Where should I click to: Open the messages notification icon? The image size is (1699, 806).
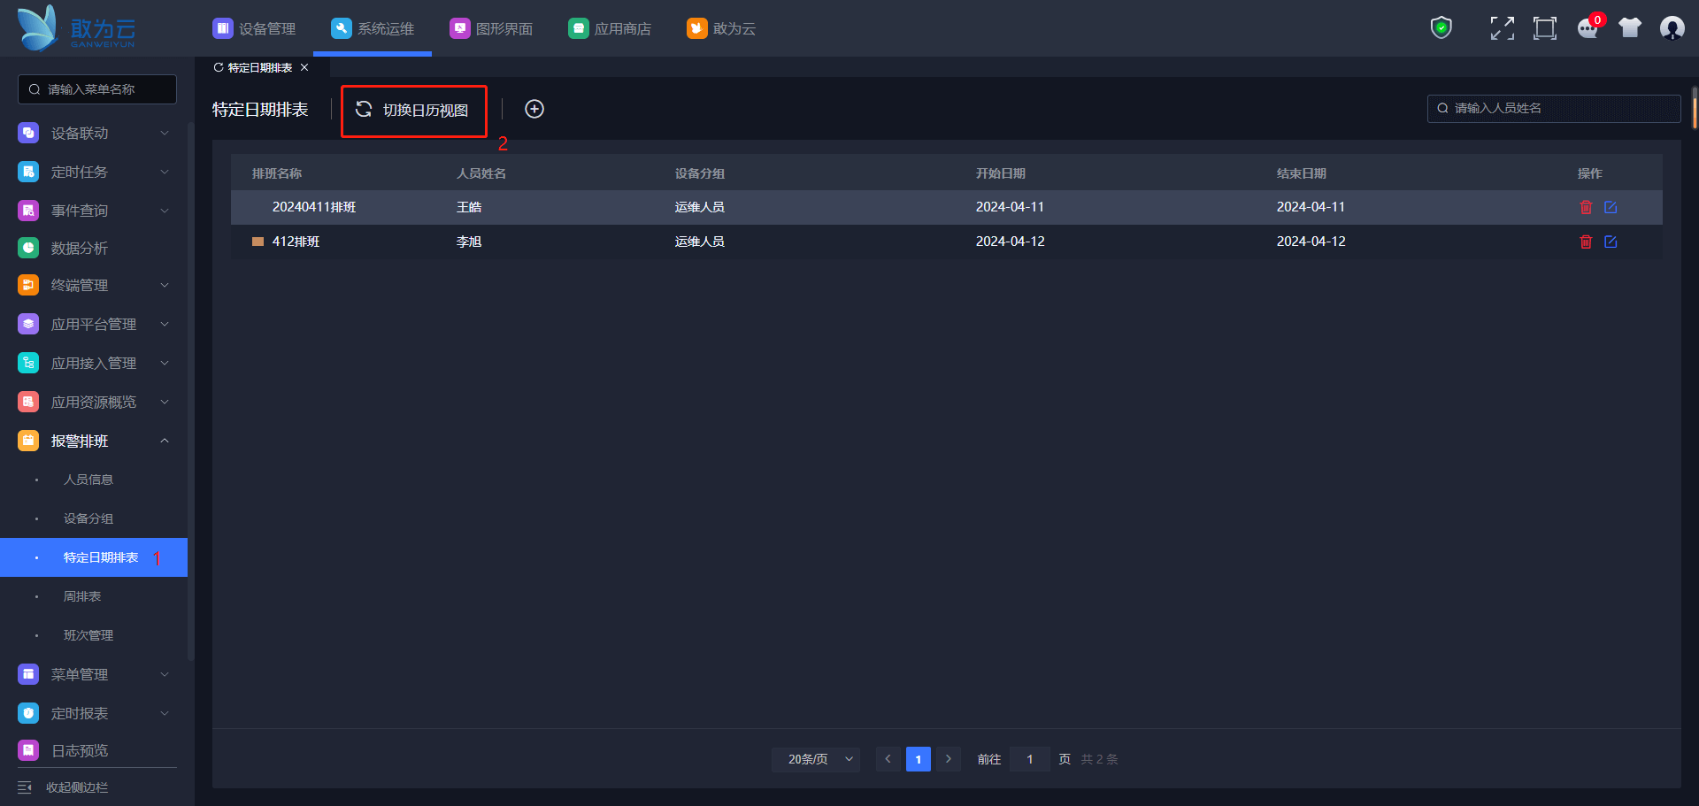1588,28
